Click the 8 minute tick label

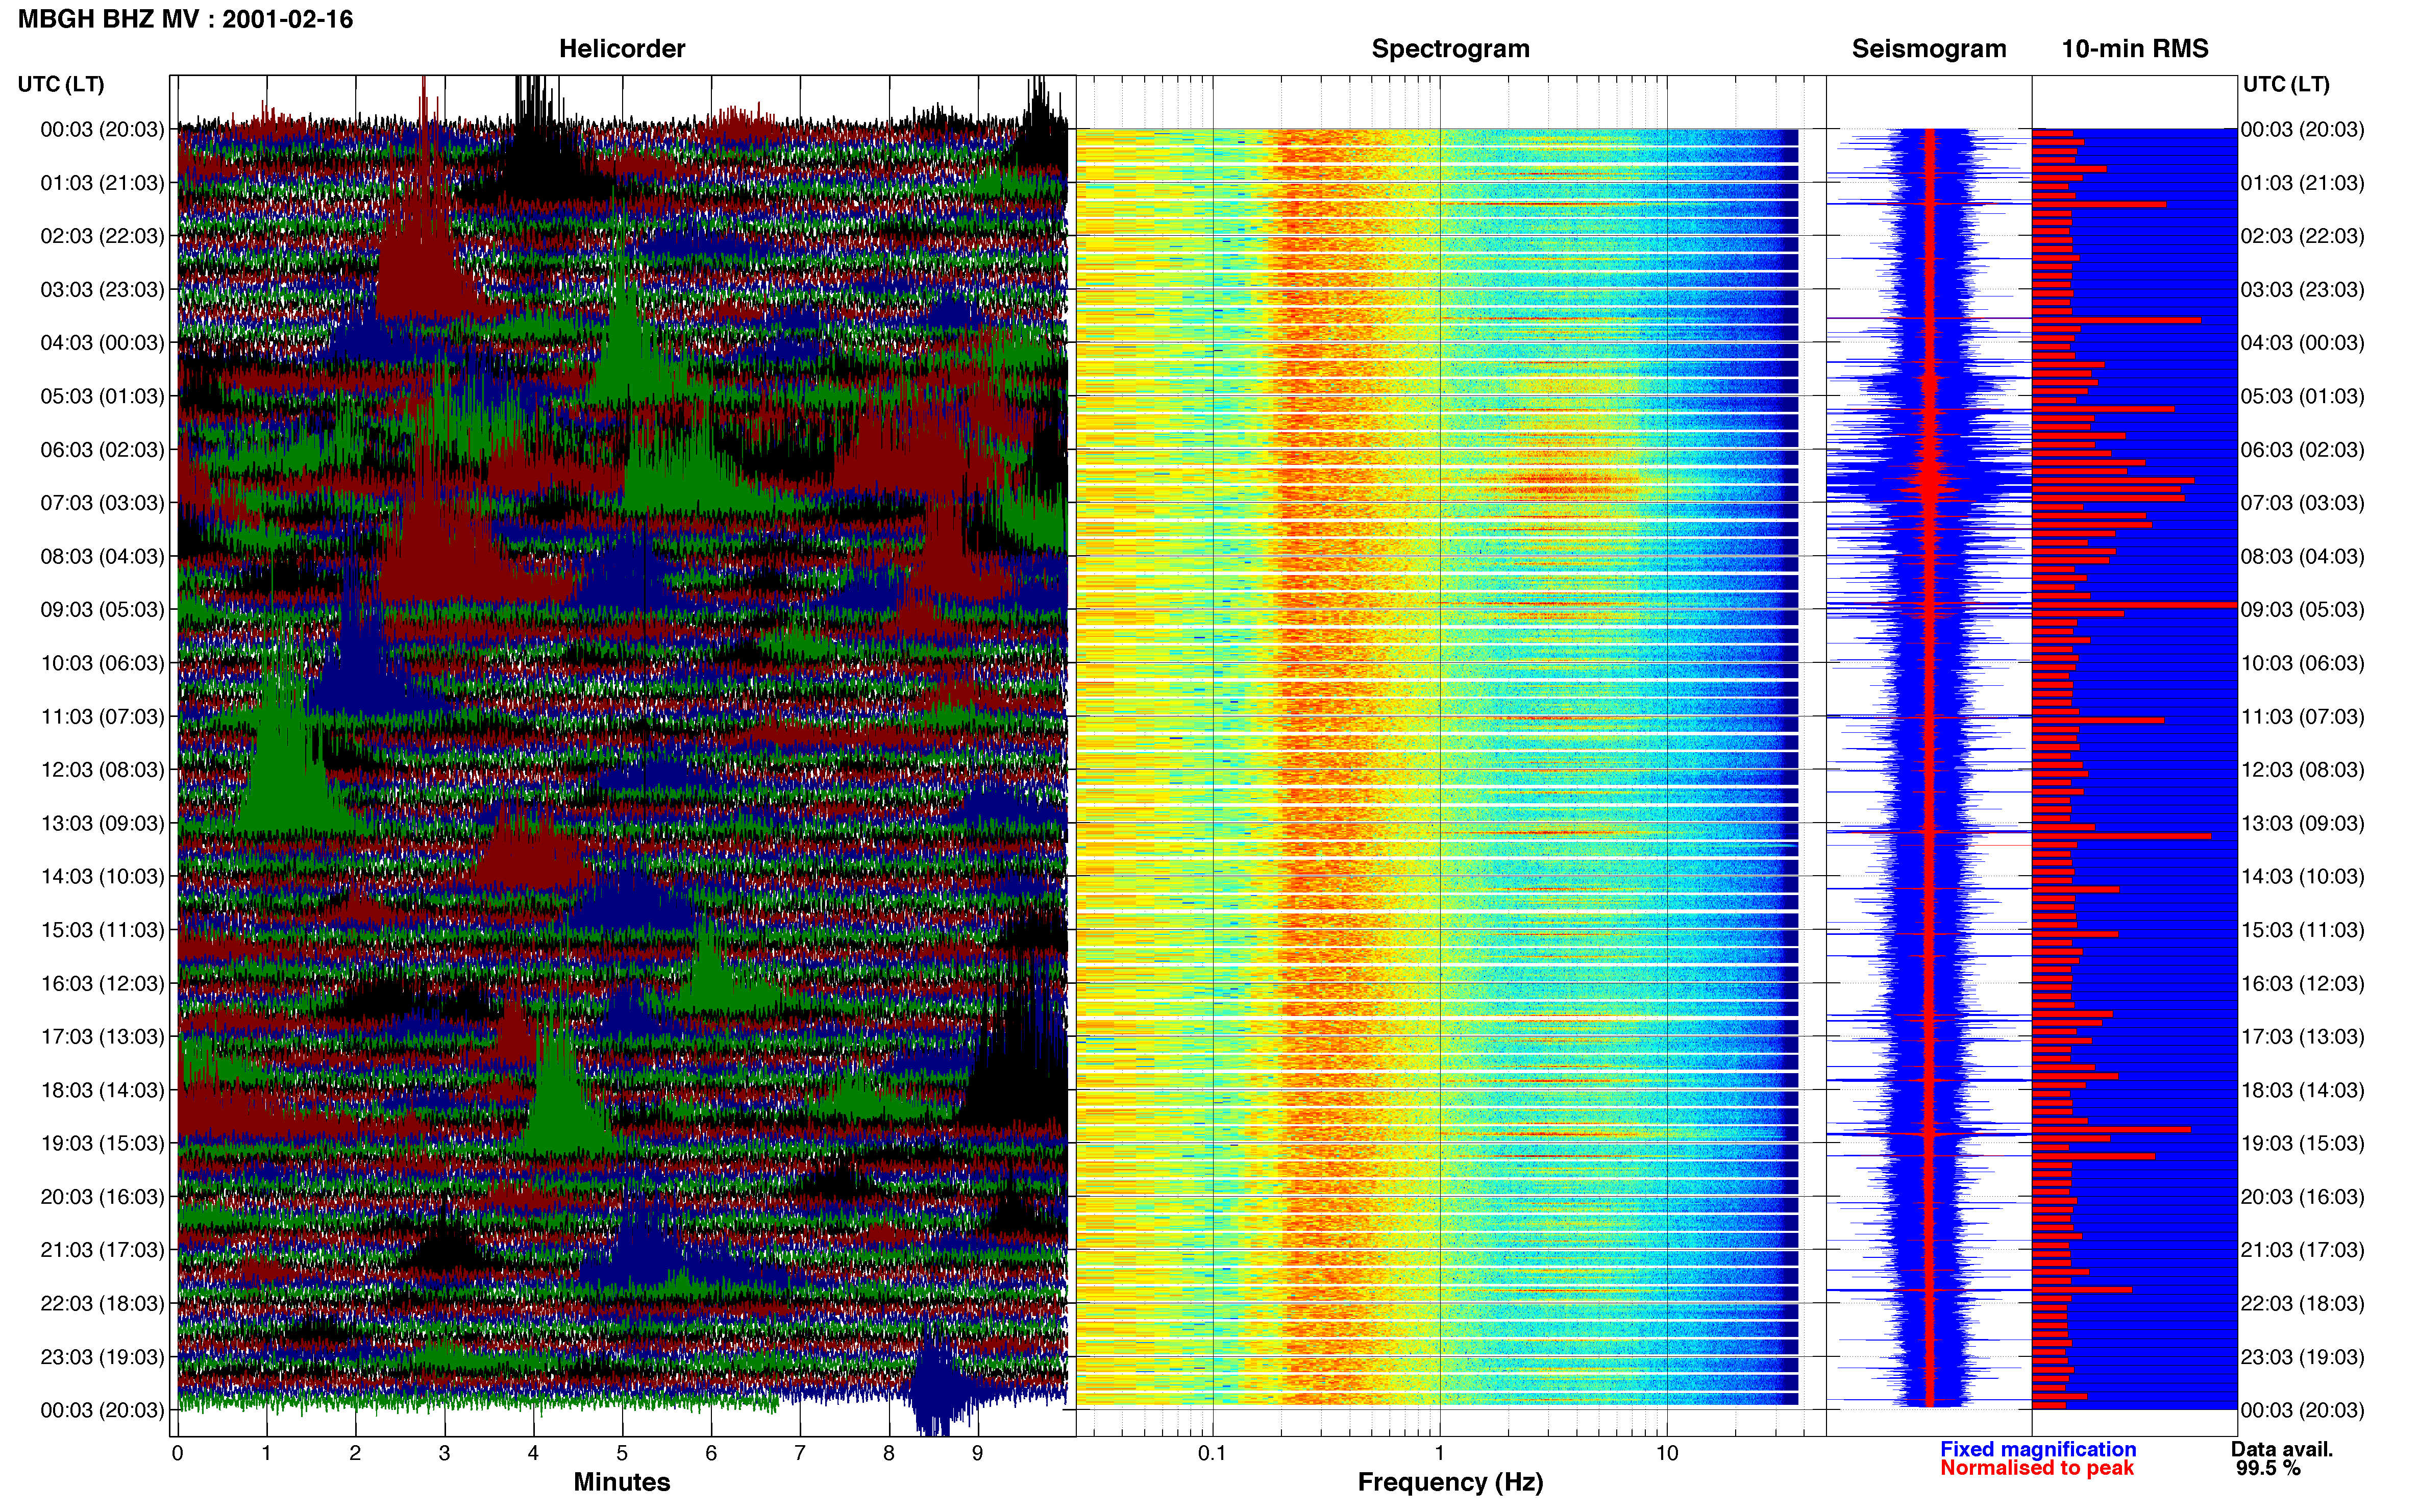889,1453
